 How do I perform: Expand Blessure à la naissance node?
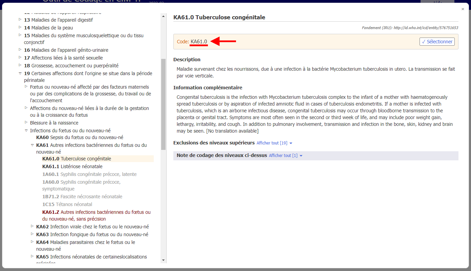(x=26, y=122)
